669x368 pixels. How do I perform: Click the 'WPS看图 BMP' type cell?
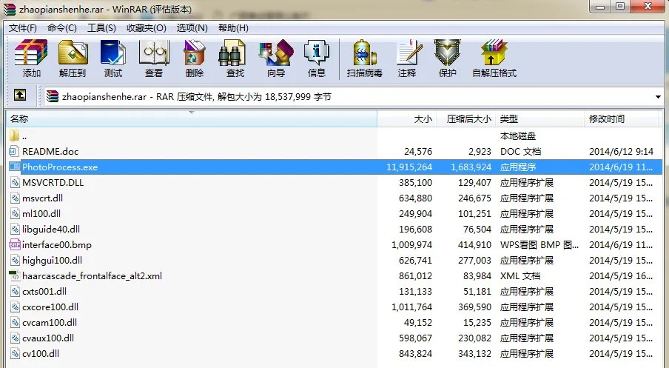pos(539,245)
